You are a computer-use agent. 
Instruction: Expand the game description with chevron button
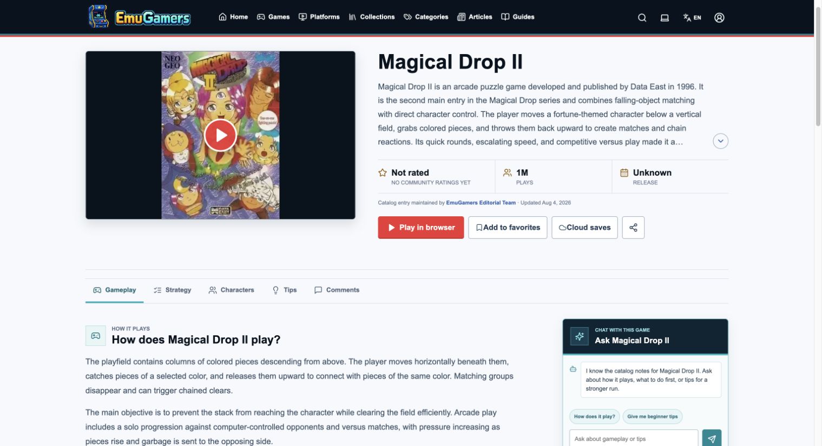pos(720,141)
